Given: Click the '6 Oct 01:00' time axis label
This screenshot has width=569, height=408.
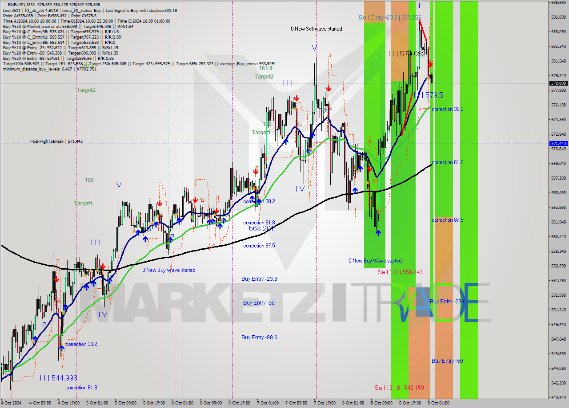Looking at the screenshot, I should pyautogui.click(x=182, y=403).
